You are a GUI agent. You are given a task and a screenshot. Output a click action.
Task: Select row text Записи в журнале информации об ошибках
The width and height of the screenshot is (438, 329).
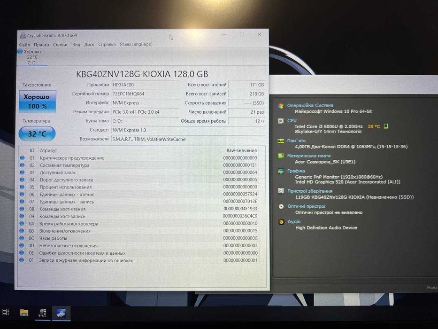point(86,260)
